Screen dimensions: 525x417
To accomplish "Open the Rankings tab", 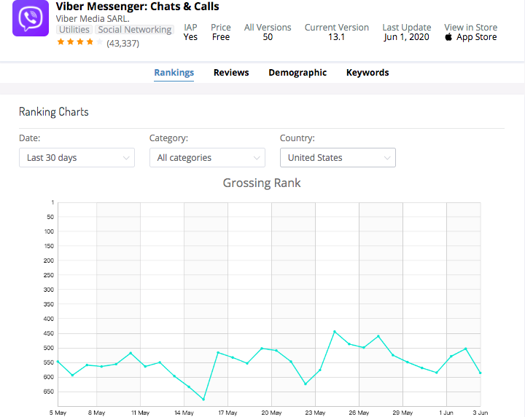I will tap(174, 73).
